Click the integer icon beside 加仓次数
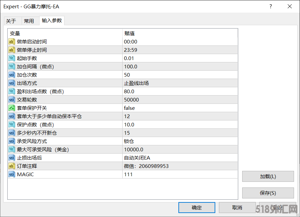 point(12,75)
